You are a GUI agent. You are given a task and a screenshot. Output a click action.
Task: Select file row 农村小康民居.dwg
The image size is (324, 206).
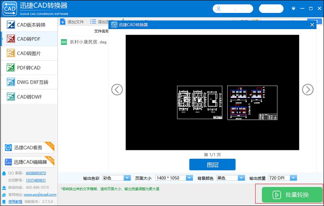84,42
